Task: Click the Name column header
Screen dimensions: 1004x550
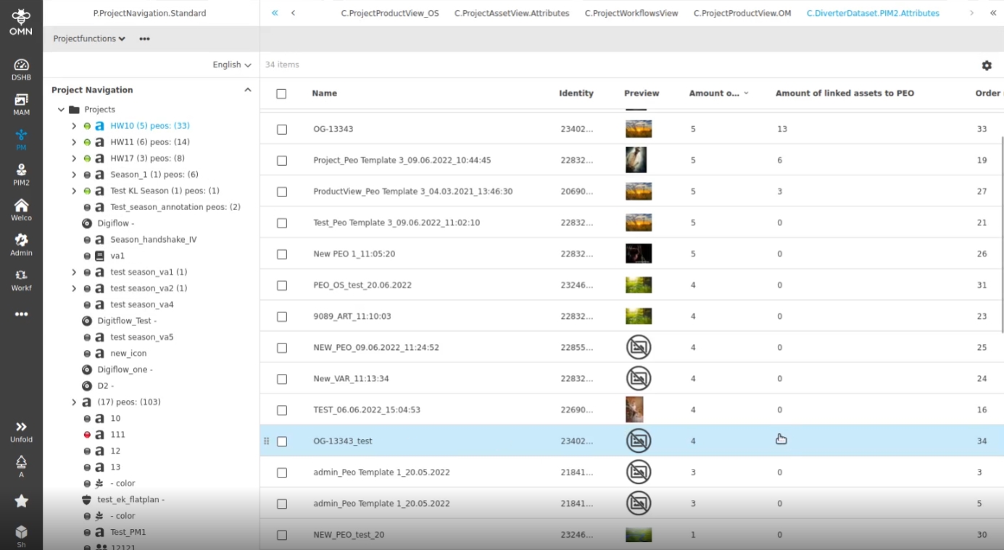Action: click(324, 93)
